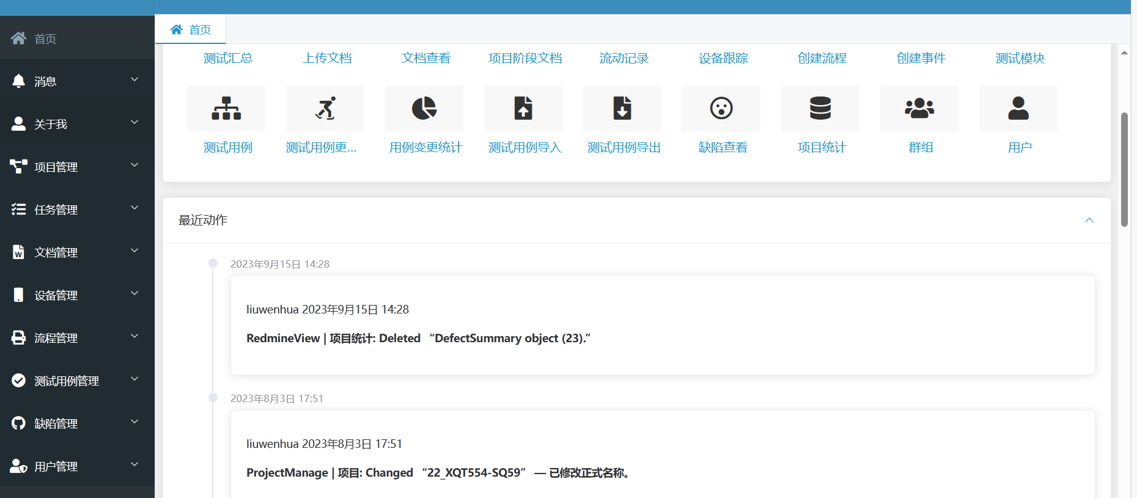This screenshot has height=498, width=1137.
Task: Open the 测试用例导入 file upload icon
Action: pyautogui.click(x=523, y=108)
